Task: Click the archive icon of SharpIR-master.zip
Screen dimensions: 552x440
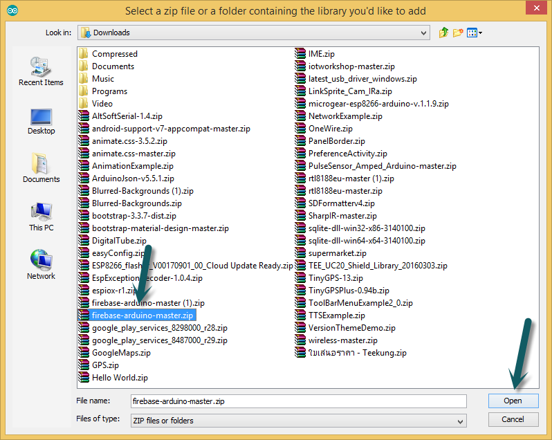Action: point(300,216)
